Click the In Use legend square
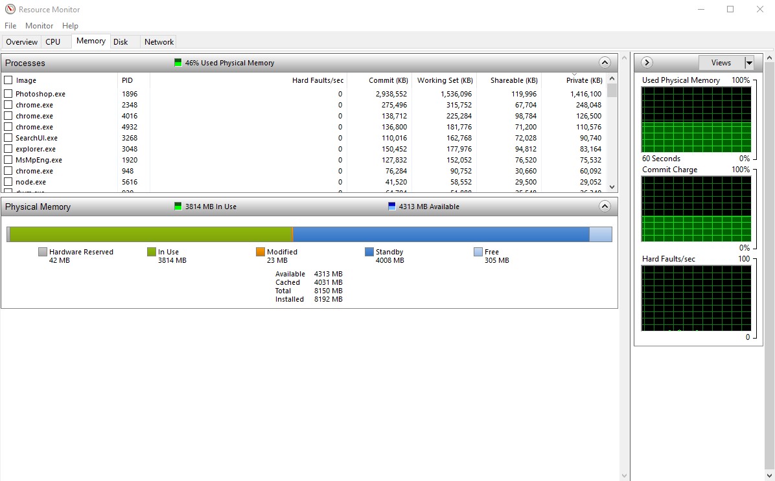 [150, 252]
